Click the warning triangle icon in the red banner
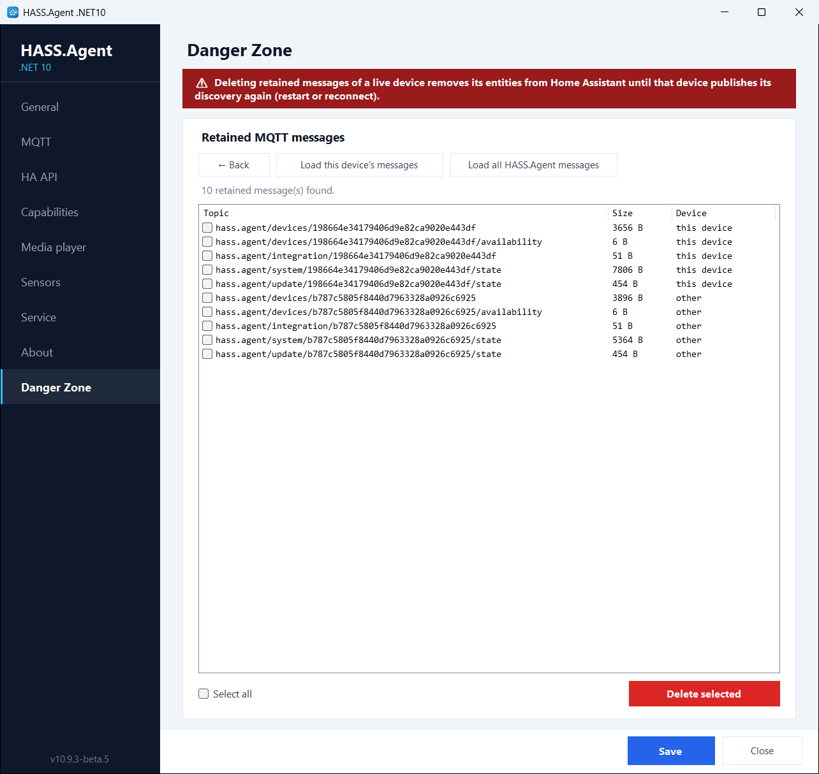819x774 pixels. click(202, 83)
